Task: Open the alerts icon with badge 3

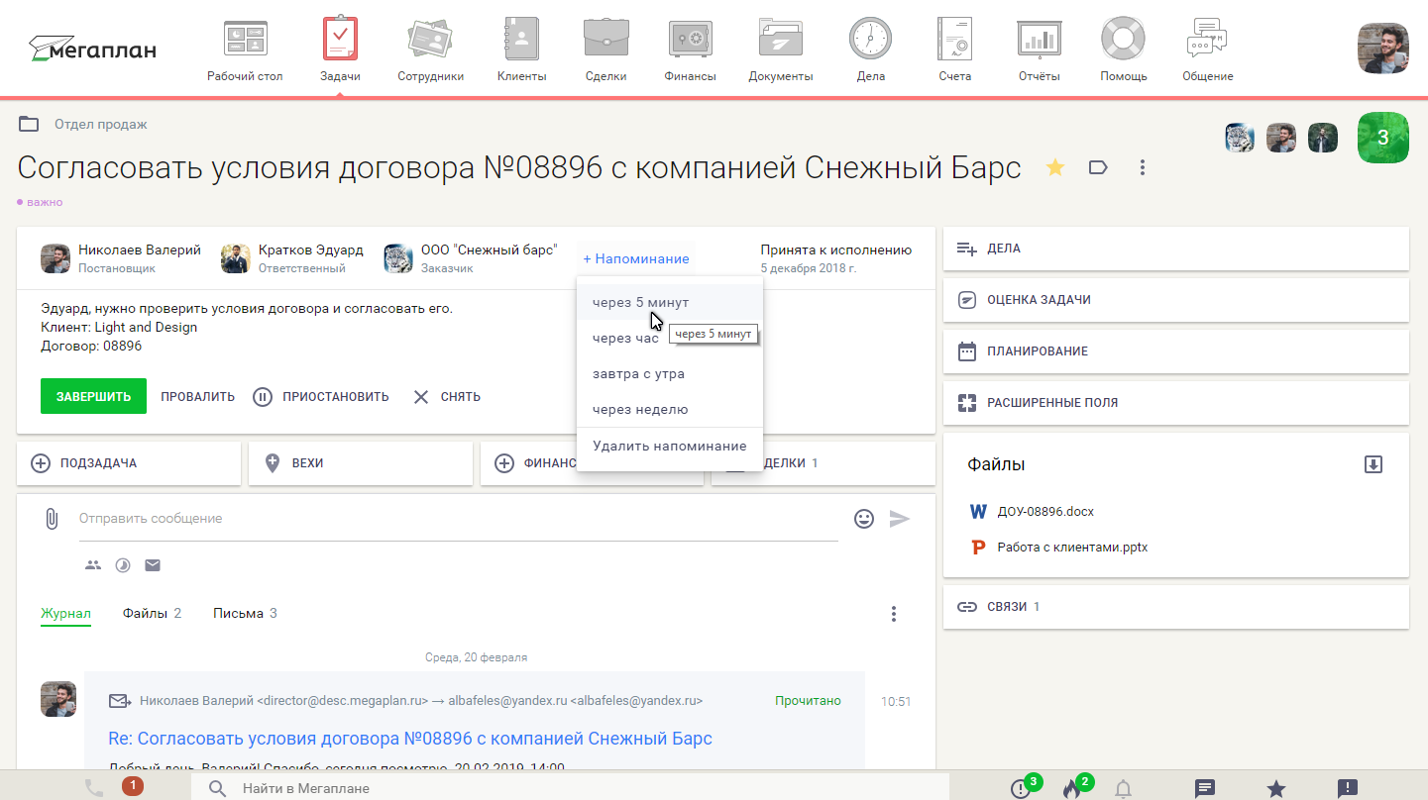Action: (1022, 788)
